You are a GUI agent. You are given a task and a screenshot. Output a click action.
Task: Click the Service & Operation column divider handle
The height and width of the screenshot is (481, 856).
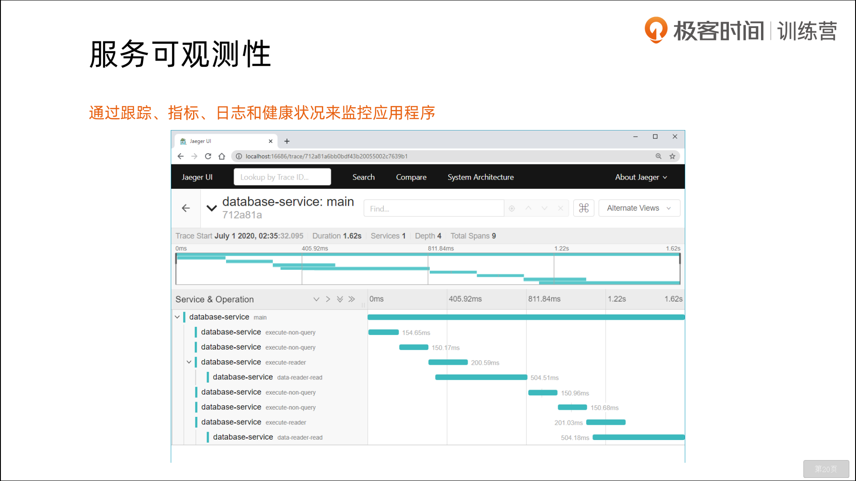(363, 305)
